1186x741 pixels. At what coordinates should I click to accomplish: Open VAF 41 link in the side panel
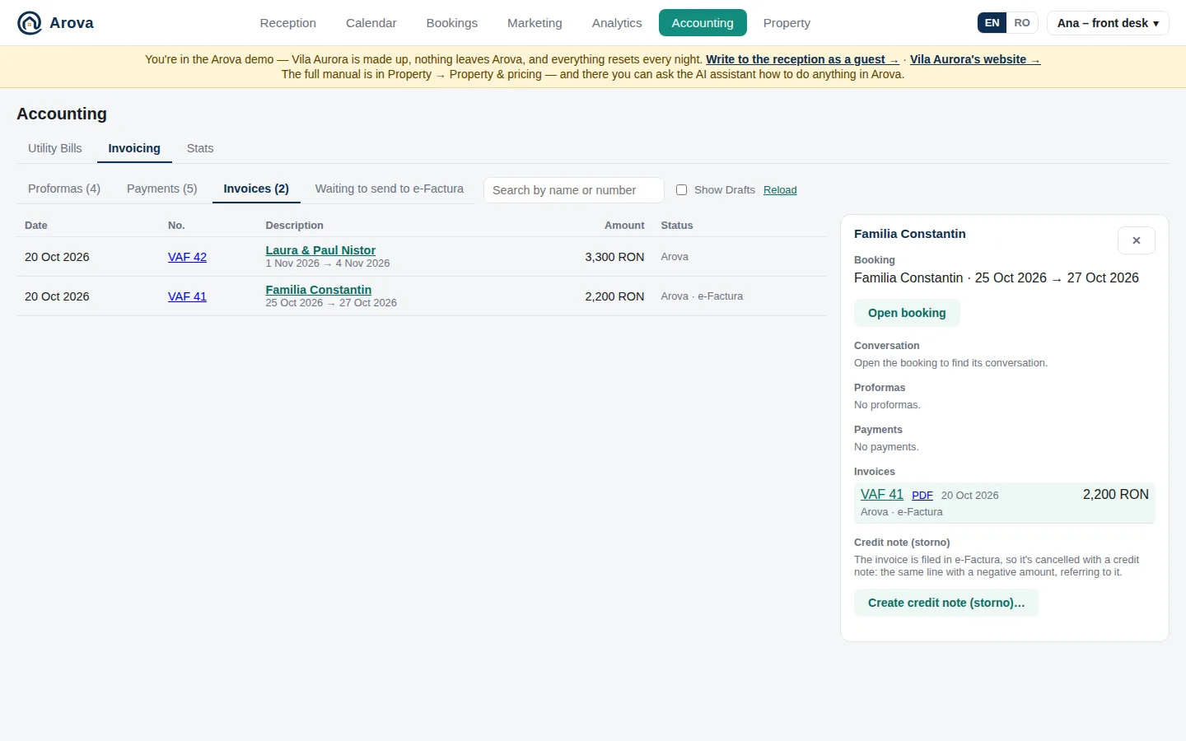coord(882,494)
